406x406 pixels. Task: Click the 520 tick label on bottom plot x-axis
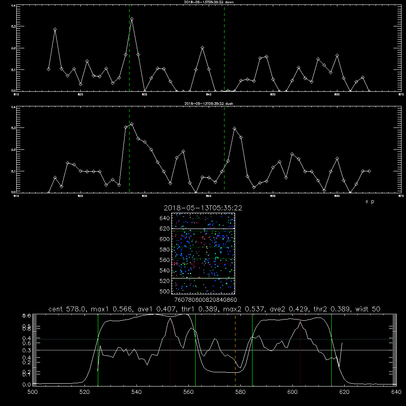click(84, 392)
